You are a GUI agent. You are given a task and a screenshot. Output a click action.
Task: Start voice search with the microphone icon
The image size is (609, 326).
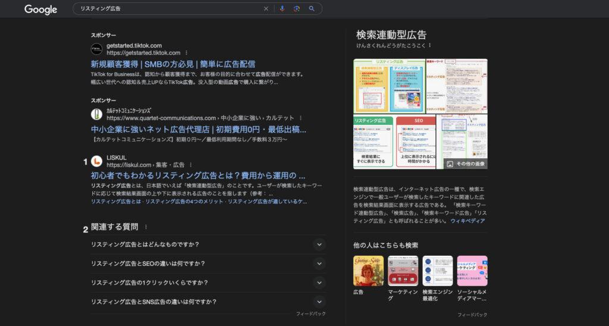[x=282, y=9]
